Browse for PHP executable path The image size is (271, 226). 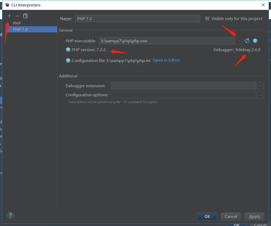click(239, 41)
